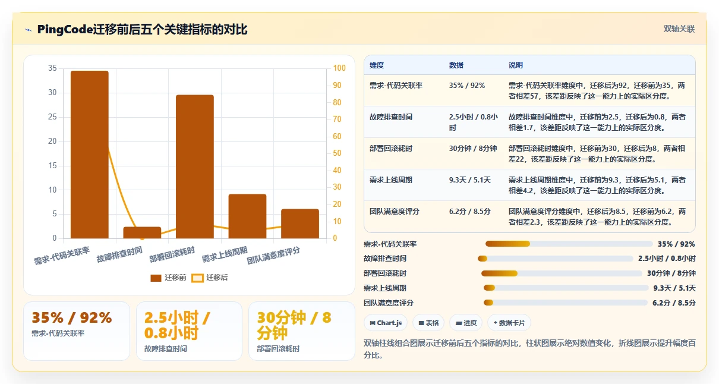The image size is (719, 384).
Task: Click the 需求-代码关联率 bar in the chart
Action: (x=90, y=155)
